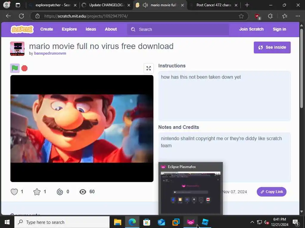Screen dimensions: 305x228
Task: Open browser profile avatar
Action: click(x=7, y=5)
